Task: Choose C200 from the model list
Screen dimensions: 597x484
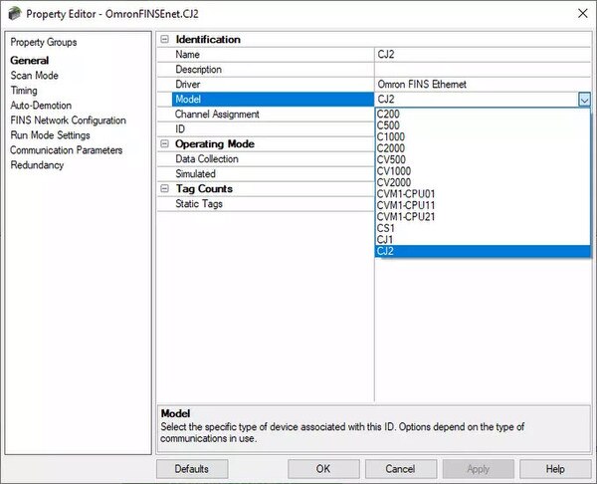Action: point(483,114)
